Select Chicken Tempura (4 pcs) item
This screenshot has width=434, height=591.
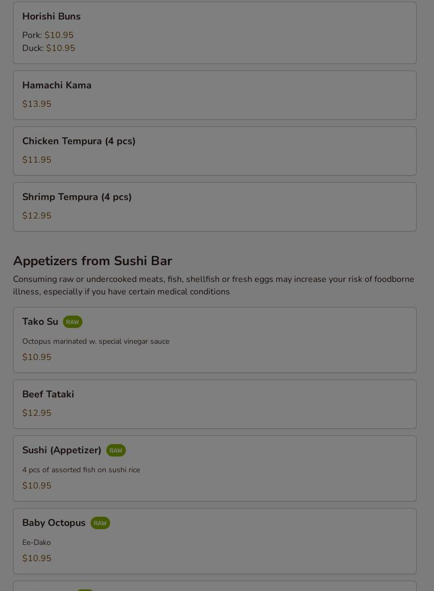(214, 151)
